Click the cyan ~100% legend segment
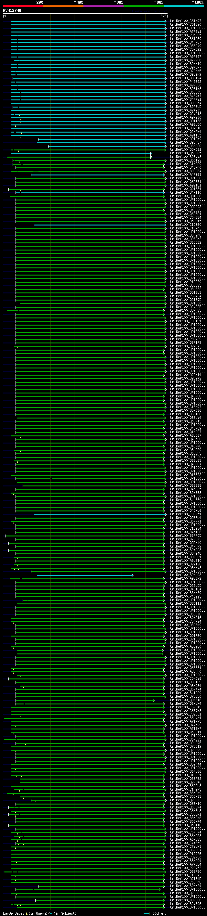Screen dimensions: 207x916 [184, 6]
